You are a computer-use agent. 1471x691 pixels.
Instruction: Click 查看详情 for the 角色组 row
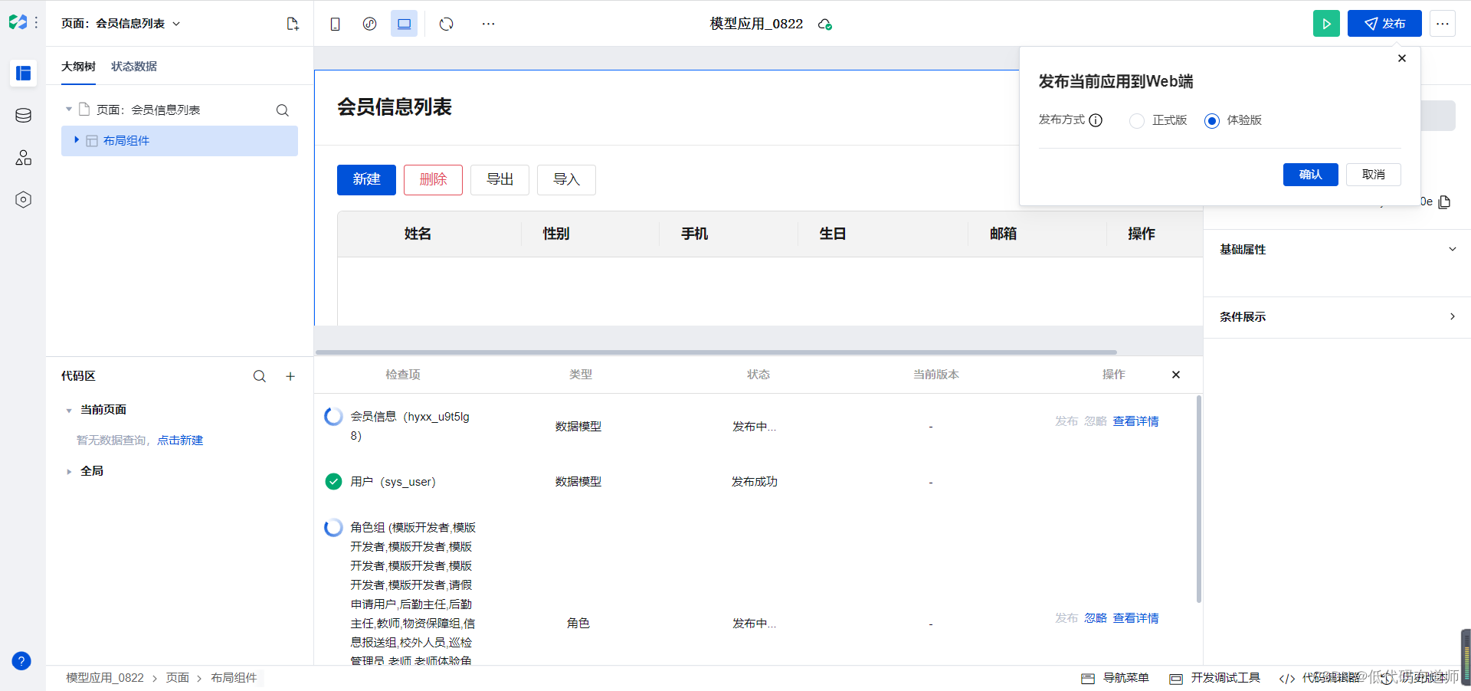tap(1135, 618)
